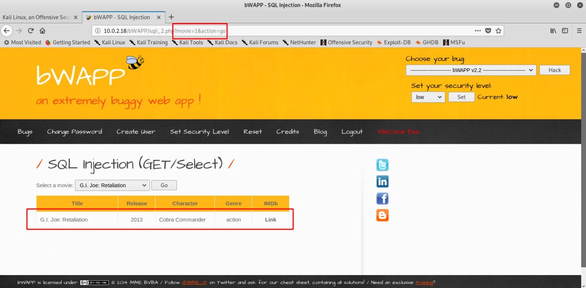Viewport: 586px width, 288px height.
Task: Click the G.I. Joe: Retaliation title cell
Action: 77,220
